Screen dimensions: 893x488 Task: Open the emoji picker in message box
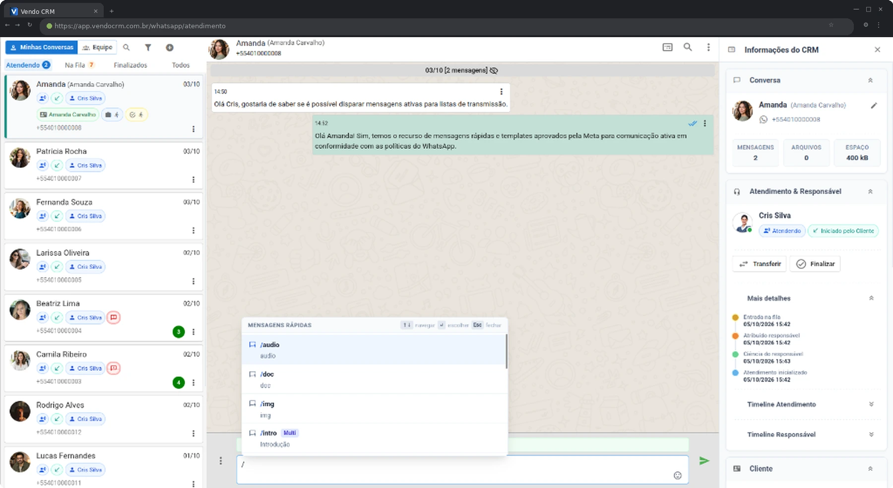678,476
